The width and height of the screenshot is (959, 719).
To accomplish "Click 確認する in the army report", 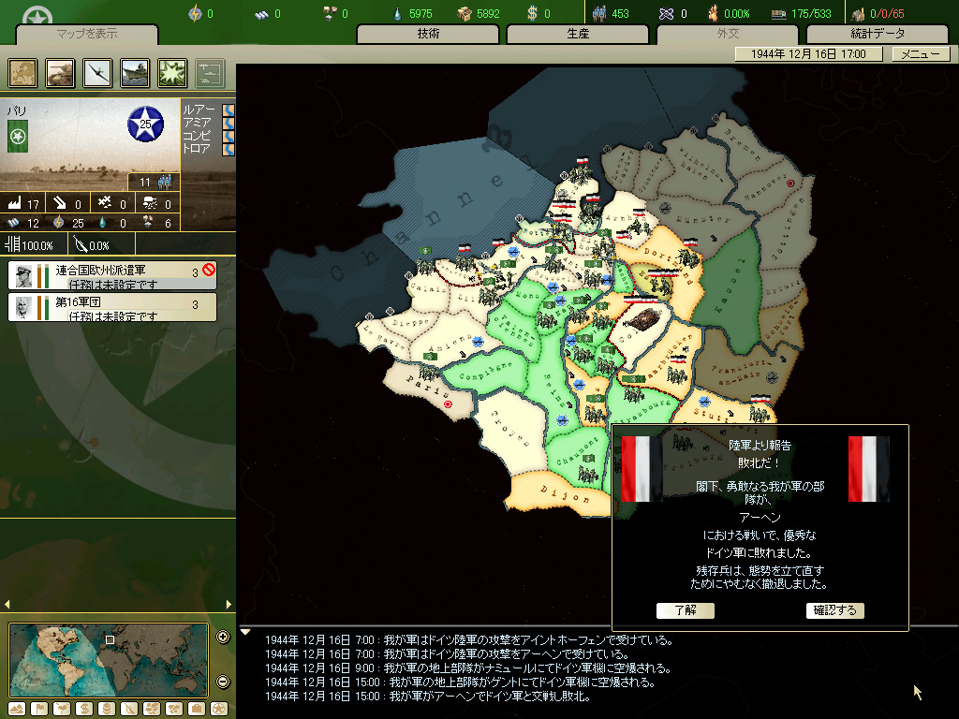I will click(x=834, y=610).
